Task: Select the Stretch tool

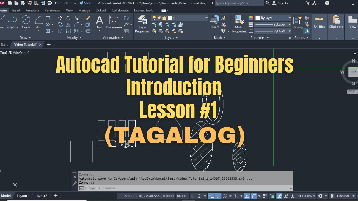Action: [60, 31]
